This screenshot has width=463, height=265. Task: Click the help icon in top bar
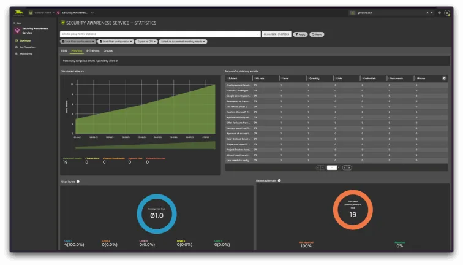pyautogui.click(x=439, y=13)
